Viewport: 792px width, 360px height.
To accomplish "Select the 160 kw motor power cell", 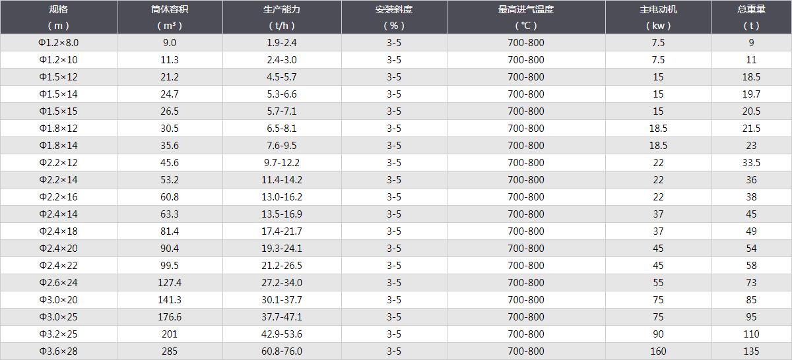I will [x=658, y=351].
